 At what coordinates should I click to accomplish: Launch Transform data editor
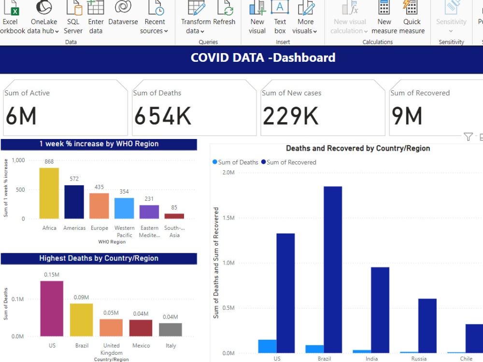(196, 17)
